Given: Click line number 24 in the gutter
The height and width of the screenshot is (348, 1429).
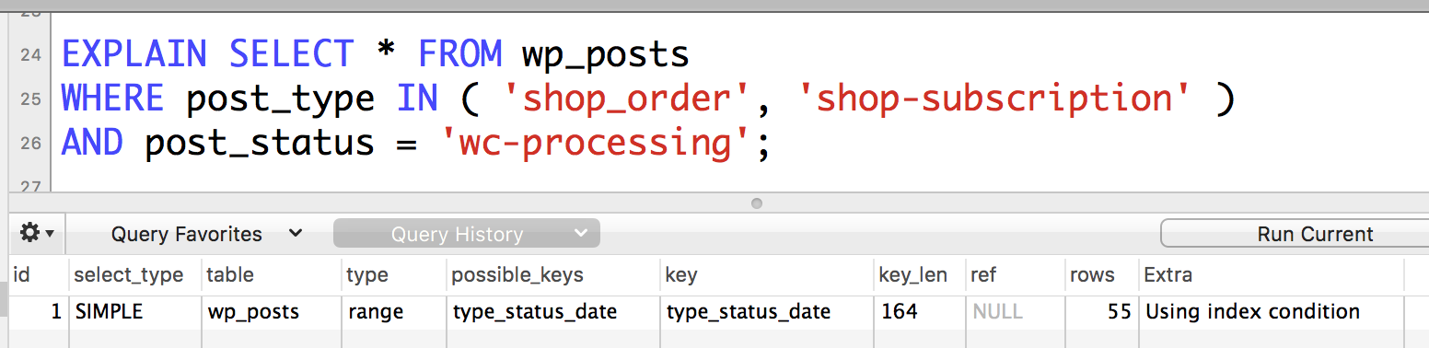Looking at the screenshot, I should click(30, 55).
